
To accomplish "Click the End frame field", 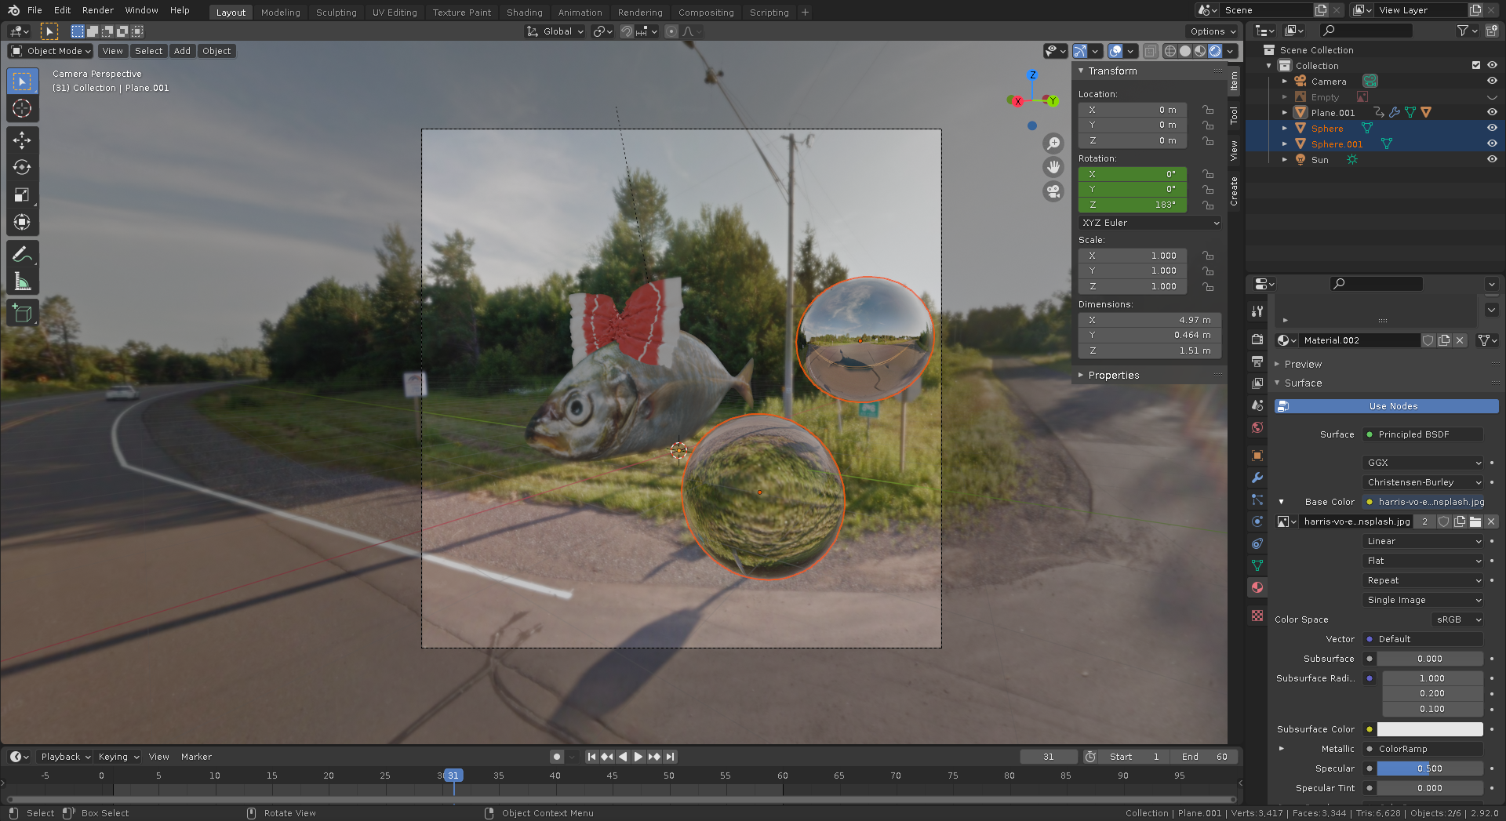I will (1204, 757).
